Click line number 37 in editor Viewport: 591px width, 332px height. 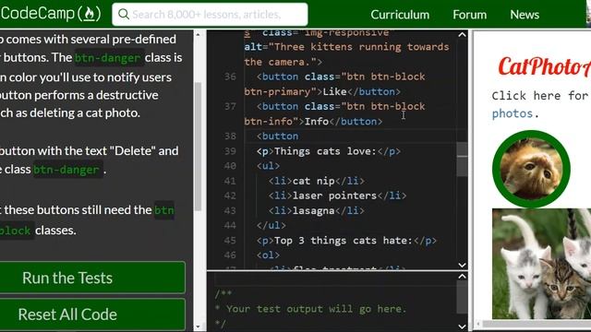[x=230, y=107]
